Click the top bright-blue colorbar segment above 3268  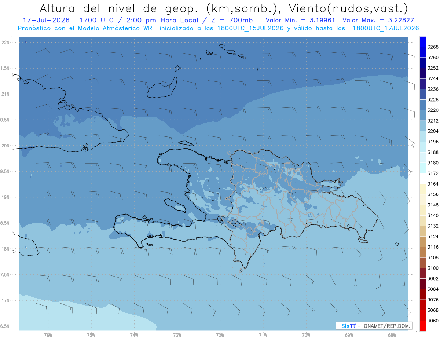click(x=422, y=42)
